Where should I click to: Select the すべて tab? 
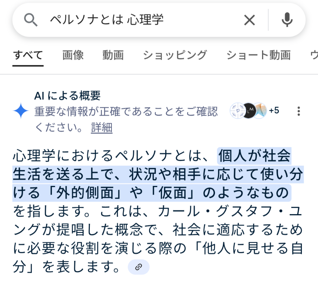click(28, 55)
